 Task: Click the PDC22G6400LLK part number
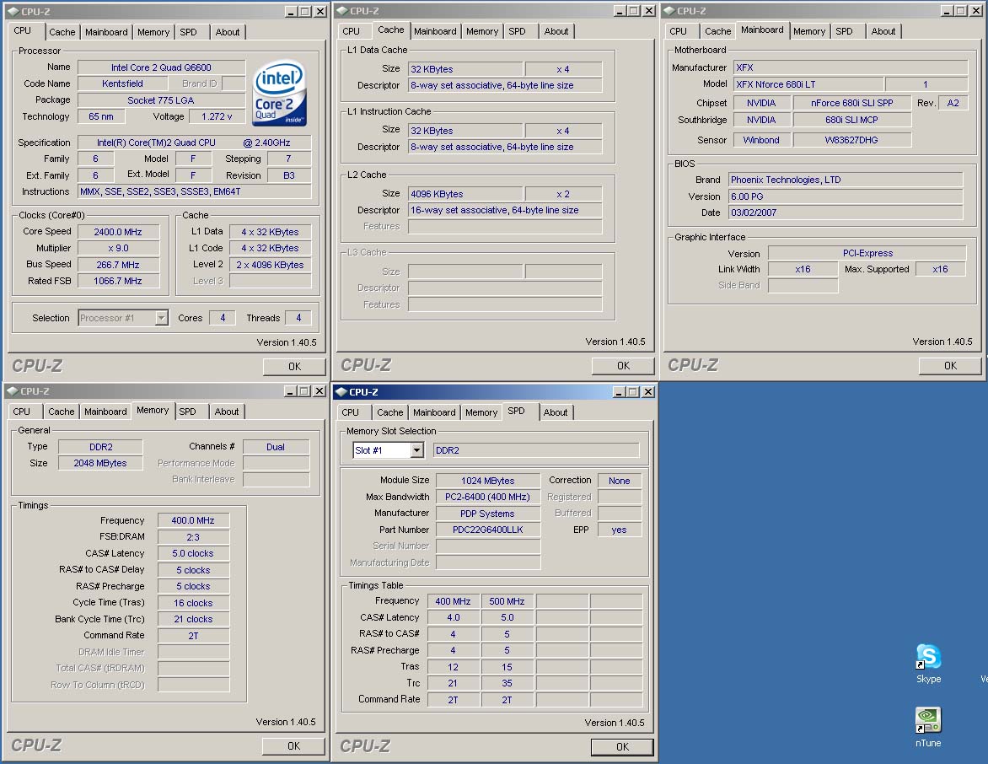coord(488,530)
